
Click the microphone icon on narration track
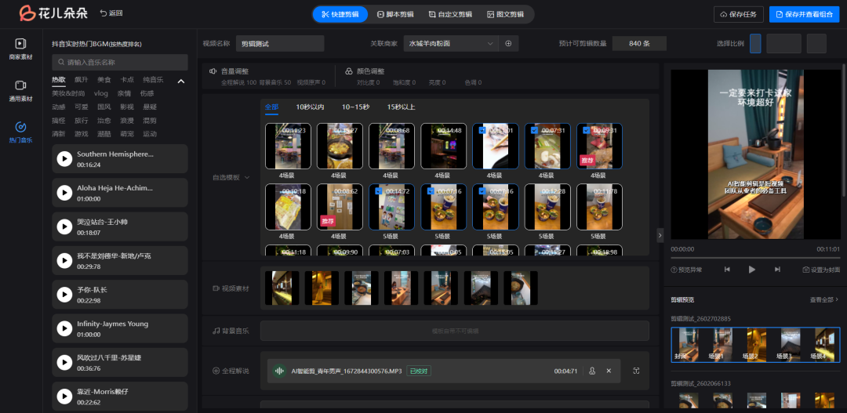[x=592, y=371]
